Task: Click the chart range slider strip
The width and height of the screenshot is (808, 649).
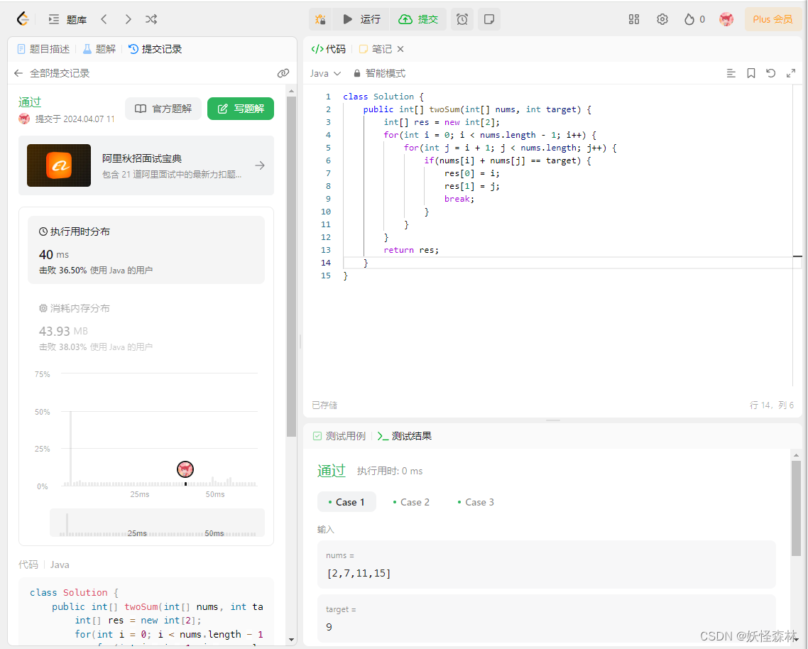Action: pos(157,523)
